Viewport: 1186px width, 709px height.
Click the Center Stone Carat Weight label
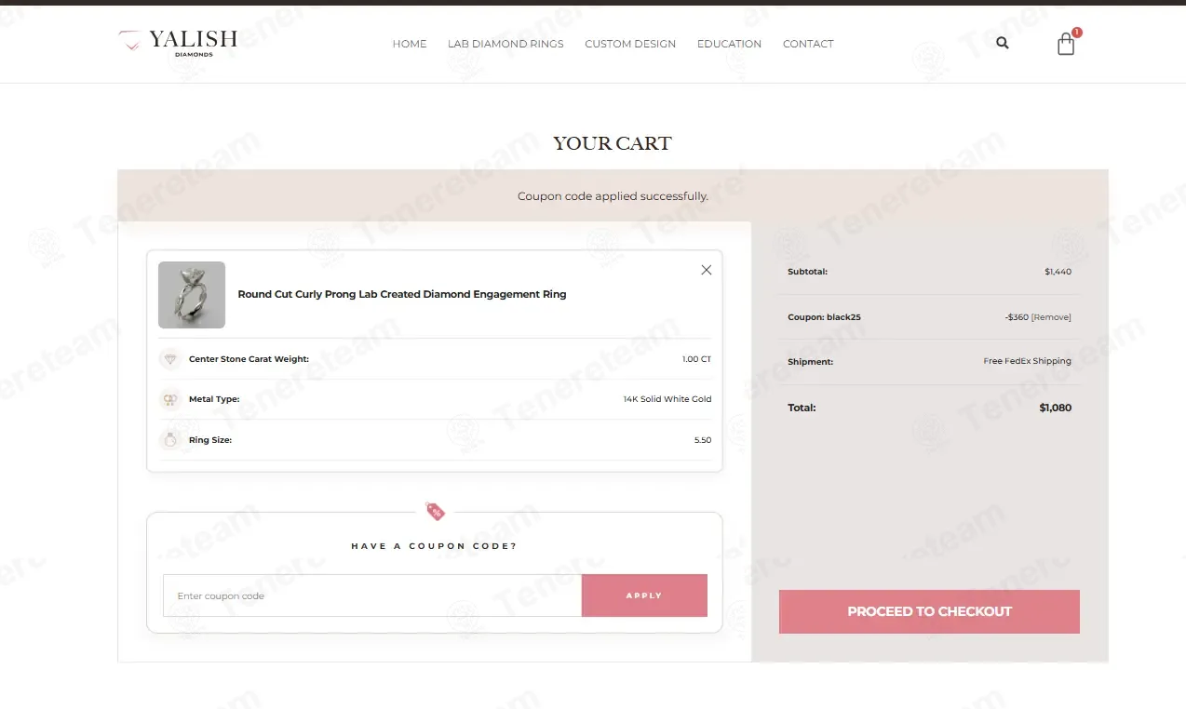(x=249, y=359)
